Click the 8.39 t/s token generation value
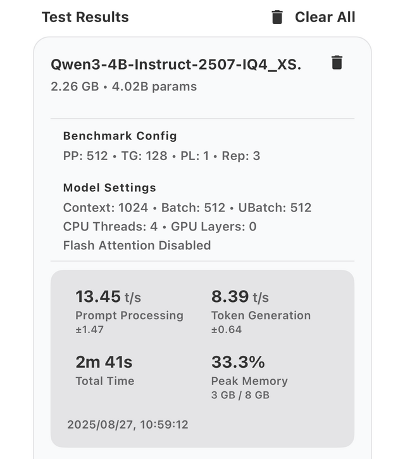405x459 pixels. [239, 296]
